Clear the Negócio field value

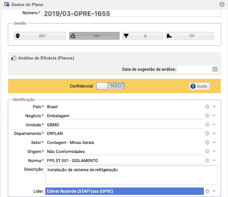coord(207,116)
